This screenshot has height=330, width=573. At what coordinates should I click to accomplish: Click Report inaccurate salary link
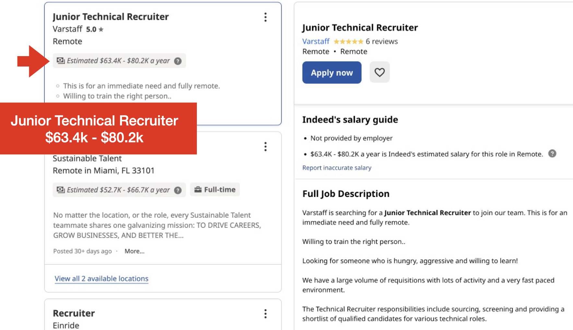tap(337, 168)
